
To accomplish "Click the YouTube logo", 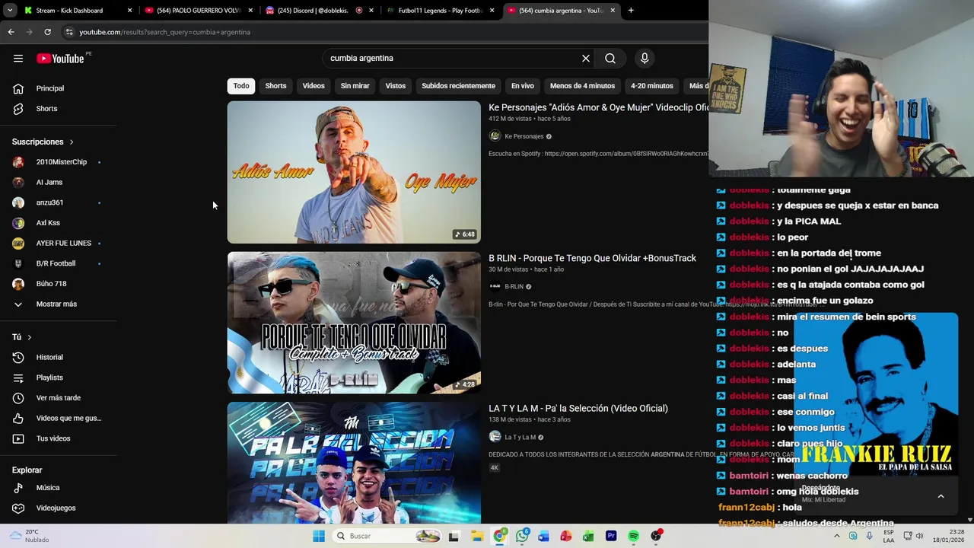I will pyautogui.click(x=61, y=59).
